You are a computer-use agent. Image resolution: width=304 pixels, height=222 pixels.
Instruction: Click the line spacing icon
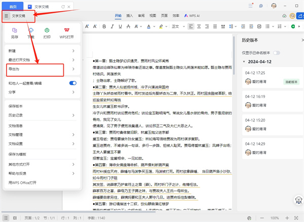click(x=231, y=26)
